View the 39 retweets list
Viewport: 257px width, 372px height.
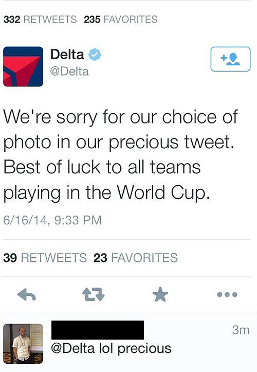coord(45,258)
